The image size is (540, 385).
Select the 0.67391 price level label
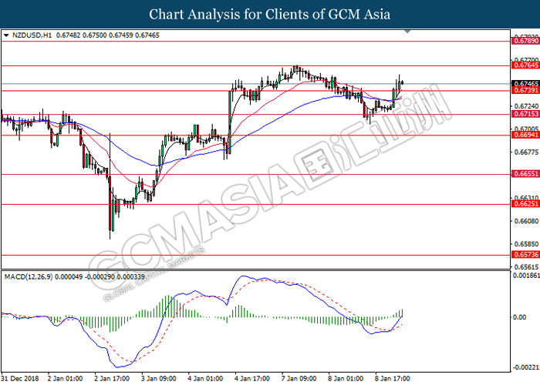pos(525,91)
